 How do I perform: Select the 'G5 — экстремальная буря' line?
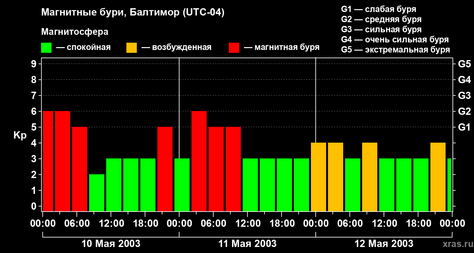pyautogui.click(x=395, y=50)
